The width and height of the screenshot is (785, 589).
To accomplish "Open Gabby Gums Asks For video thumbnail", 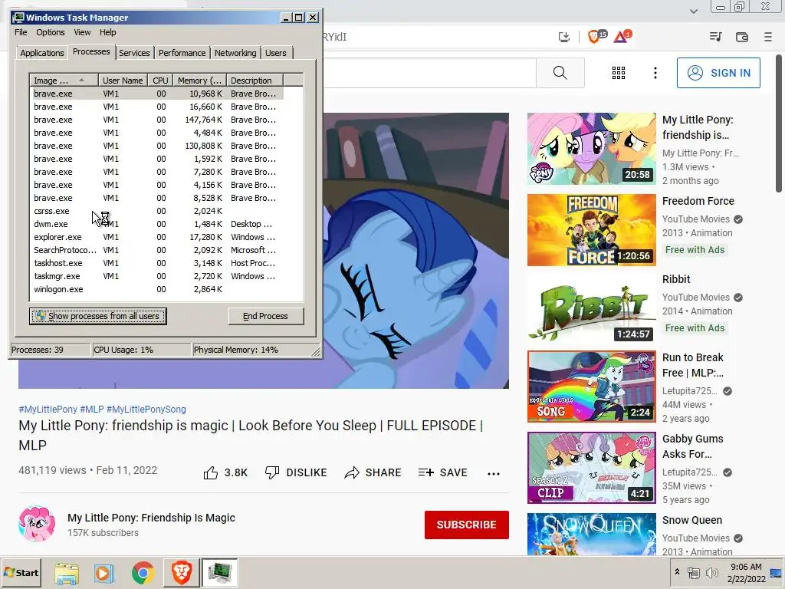I will (591, 468).
